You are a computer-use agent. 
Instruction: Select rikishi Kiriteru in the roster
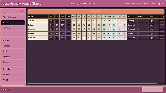(x=38, y=34)
